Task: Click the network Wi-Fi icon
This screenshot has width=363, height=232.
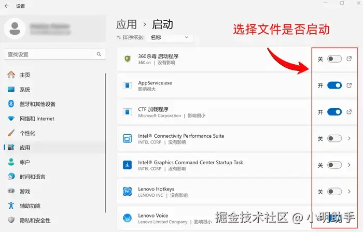Action: [11, 119]
